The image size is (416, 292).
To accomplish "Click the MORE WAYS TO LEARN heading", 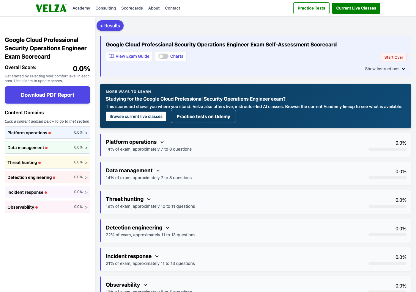I will coord(128,92).
